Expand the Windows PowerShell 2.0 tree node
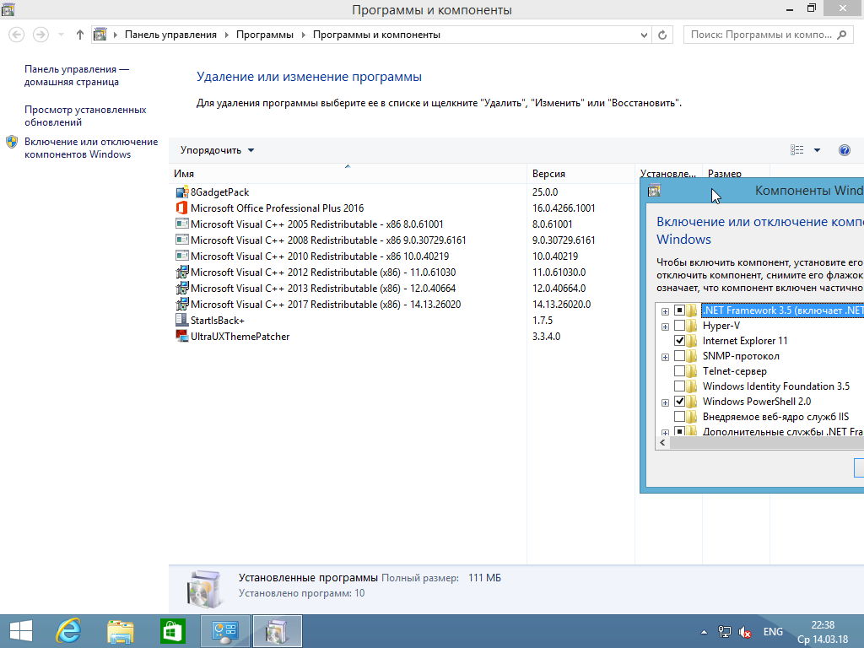 665,402
